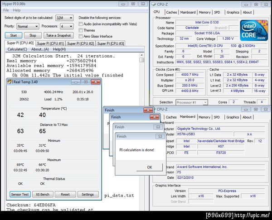
Task: Close the second Finish dialog with red X
Action: point(155,117)
